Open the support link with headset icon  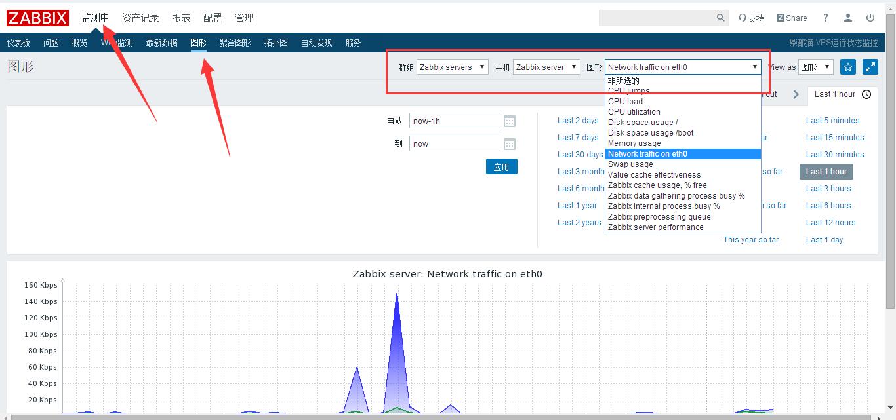coord(751,18)
